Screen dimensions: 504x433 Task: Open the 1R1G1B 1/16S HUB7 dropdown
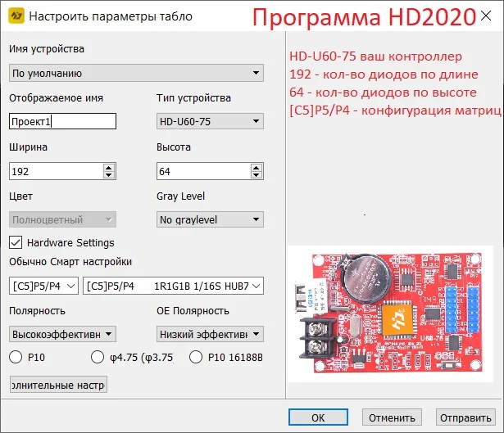tap(173, 286)
